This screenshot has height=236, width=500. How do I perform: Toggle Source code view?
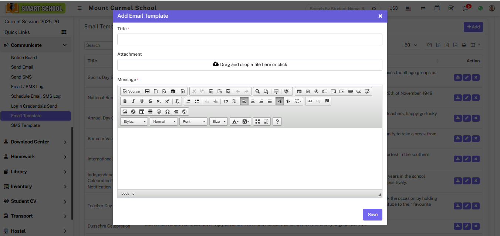(131, 91)
